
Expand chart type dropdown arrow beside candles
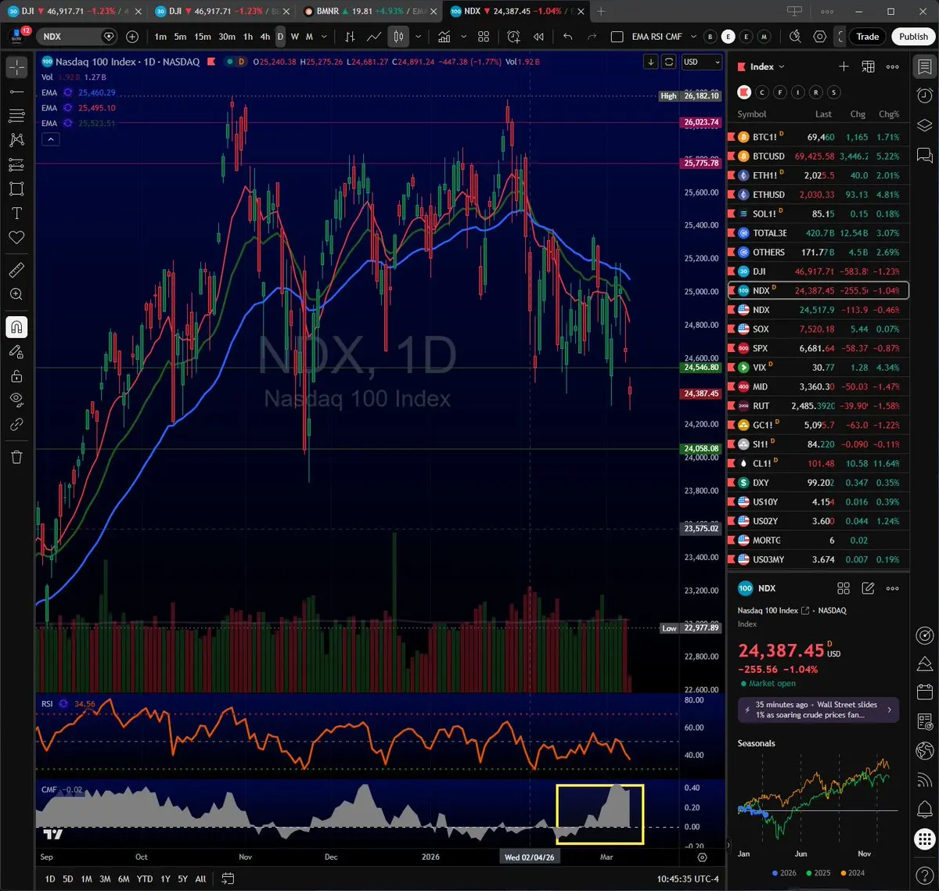tap(419, 37)
